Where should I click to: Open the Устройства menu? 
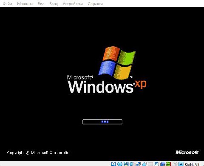coord(73,3)
